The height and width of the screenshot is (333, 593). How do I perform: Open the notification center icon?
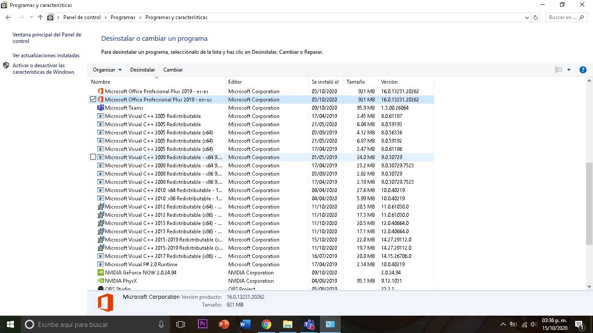click(x=579, y=324)
